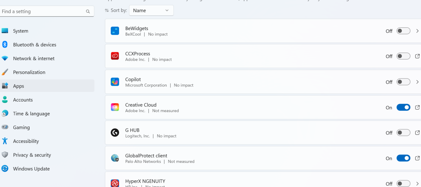Click the Copilot app icon
This screenshot has width=421, height=187.
115,82
